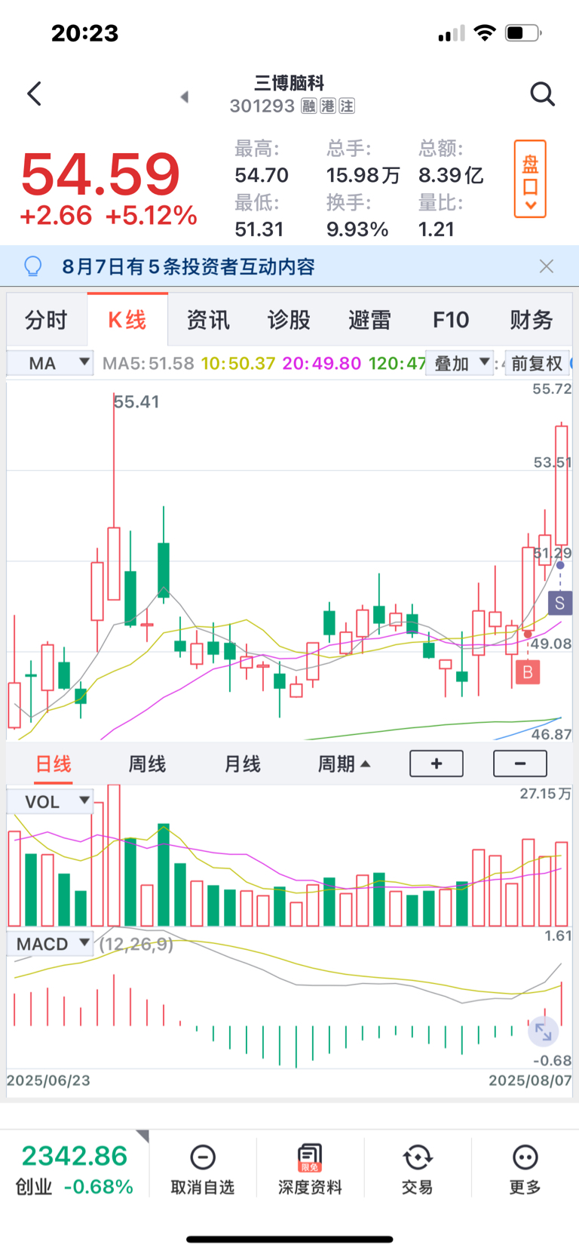
Task: Open the MACD indicator dropdown
Action: point(51,943)
